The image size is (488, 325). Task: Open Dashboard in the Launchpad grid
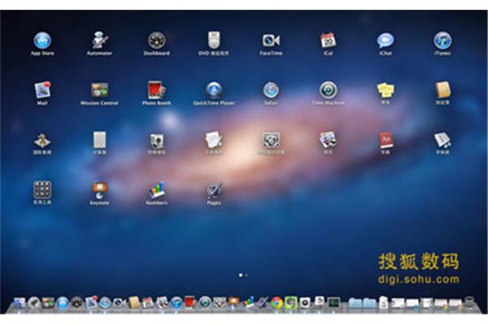[x=156, y=41]
